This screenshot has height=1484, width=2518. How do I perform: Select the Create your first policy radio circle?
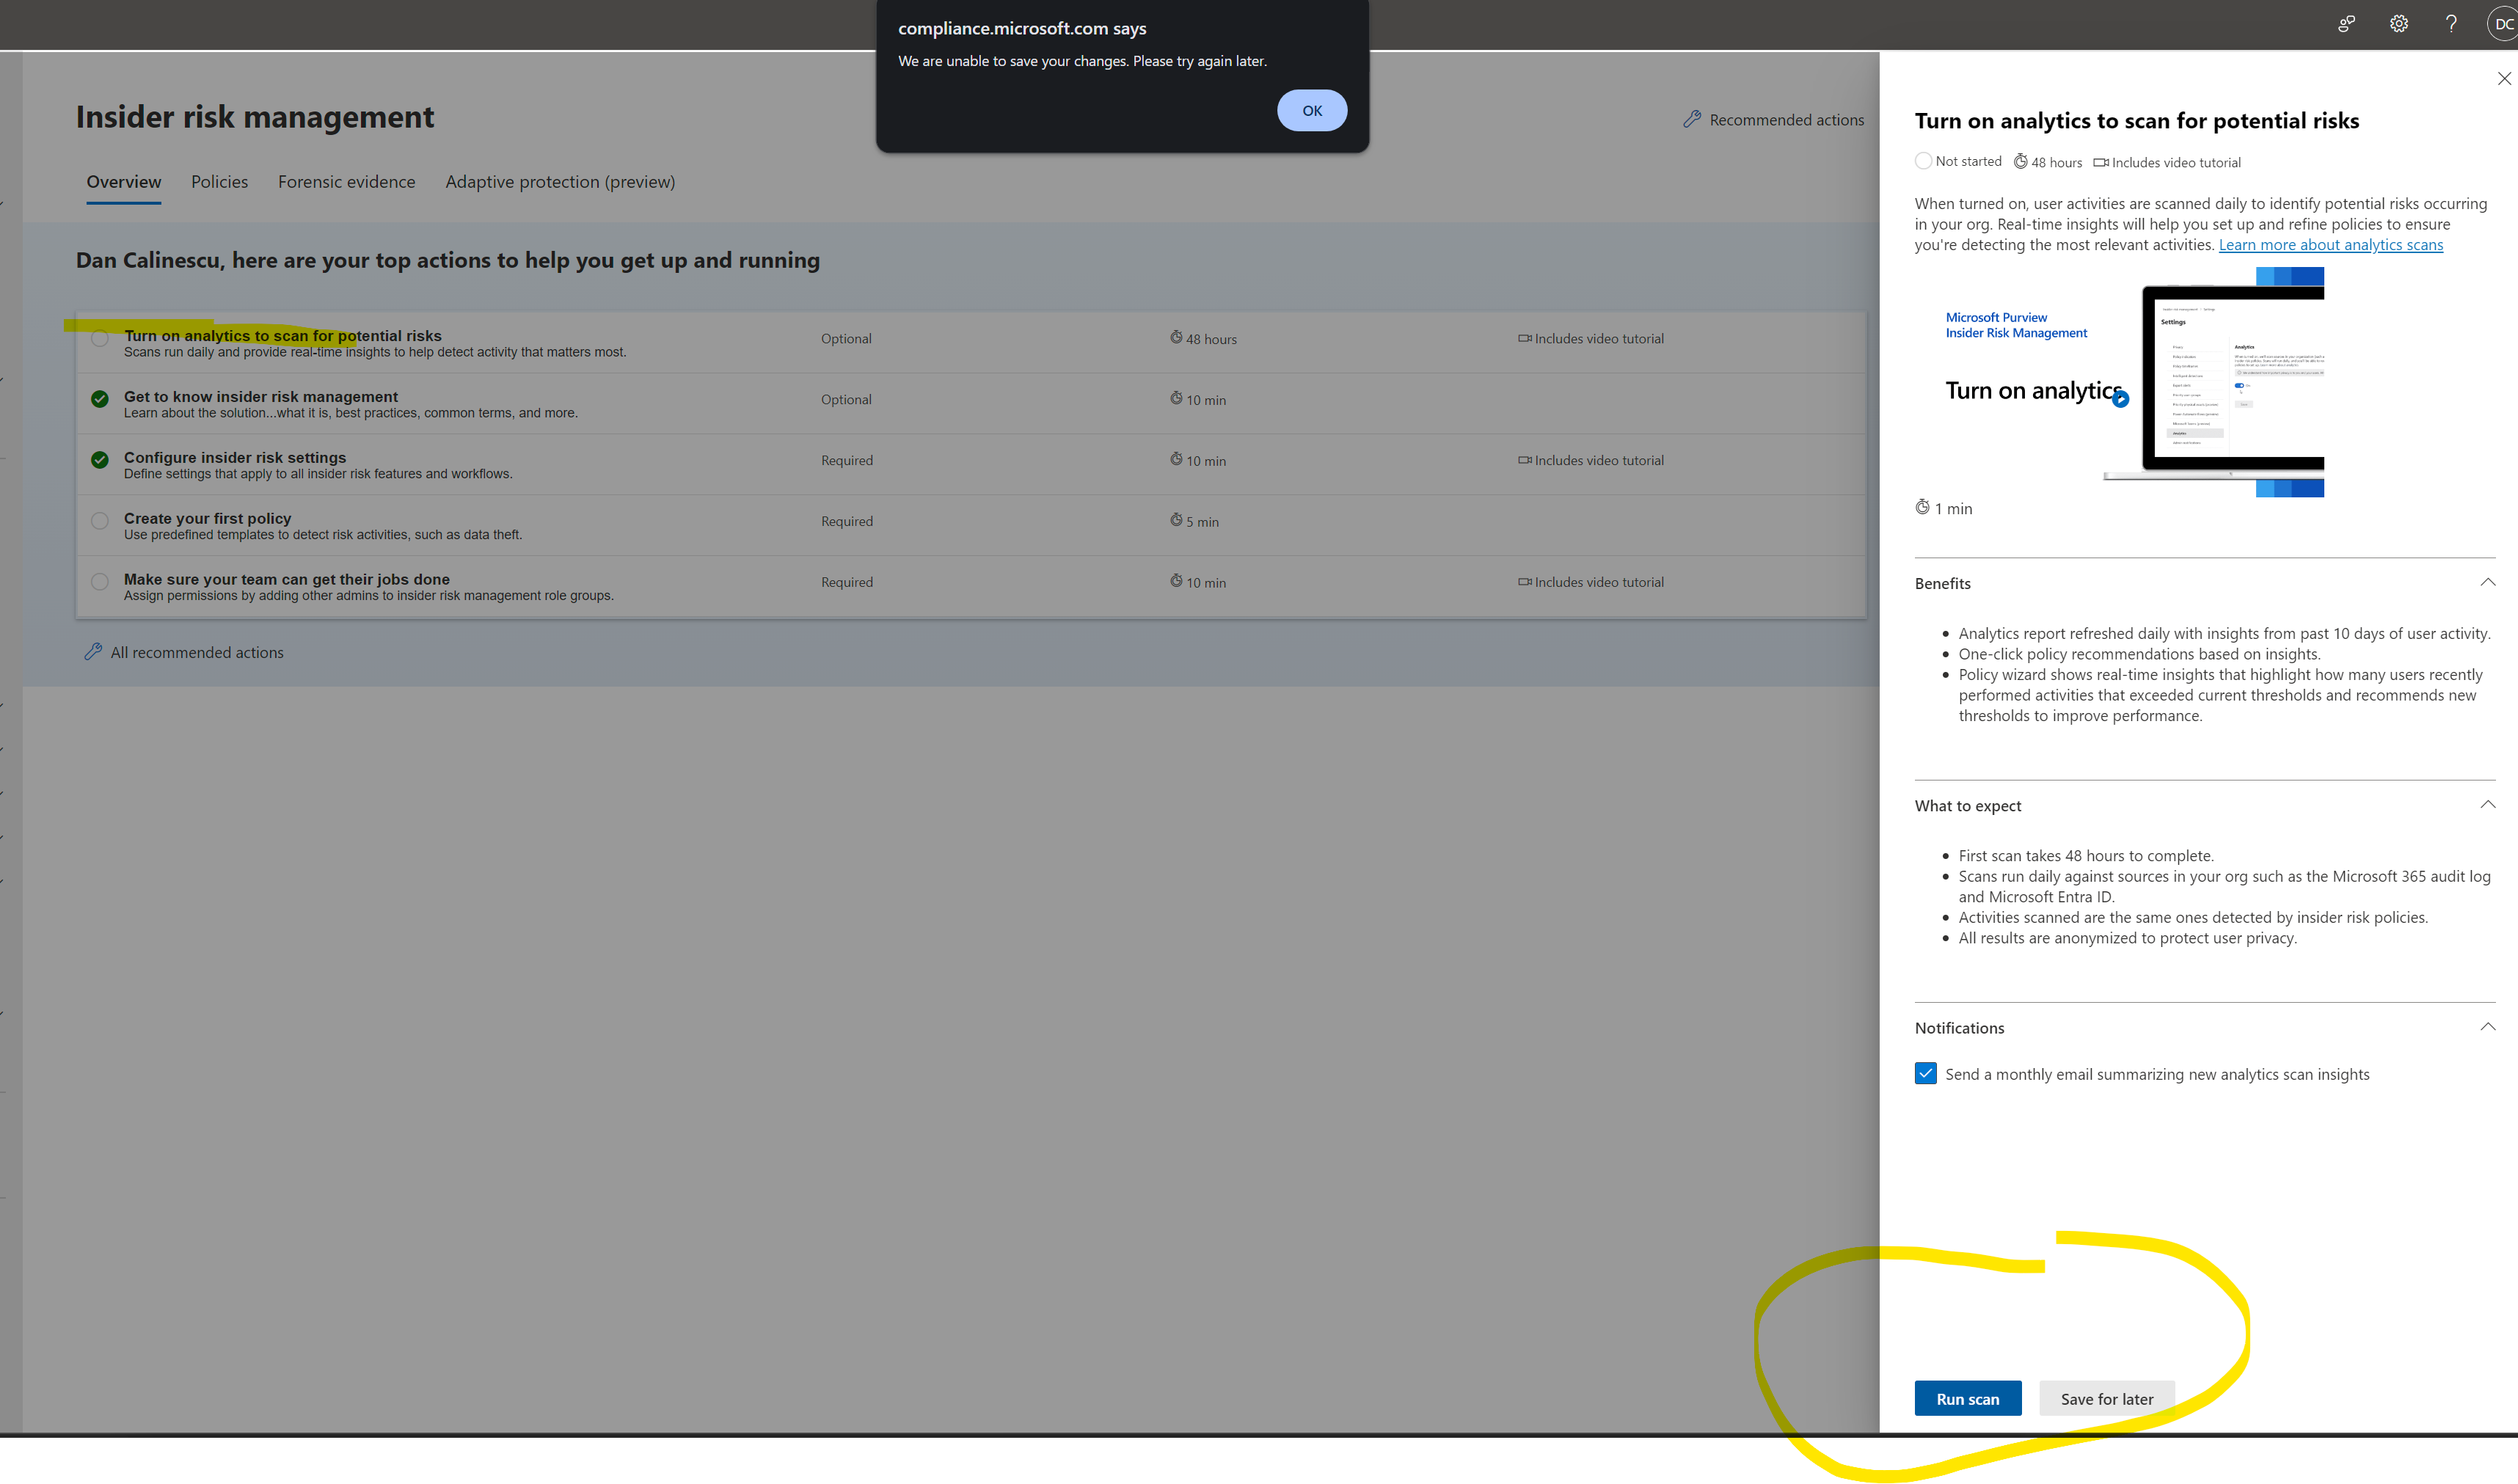tap(99, 520)
